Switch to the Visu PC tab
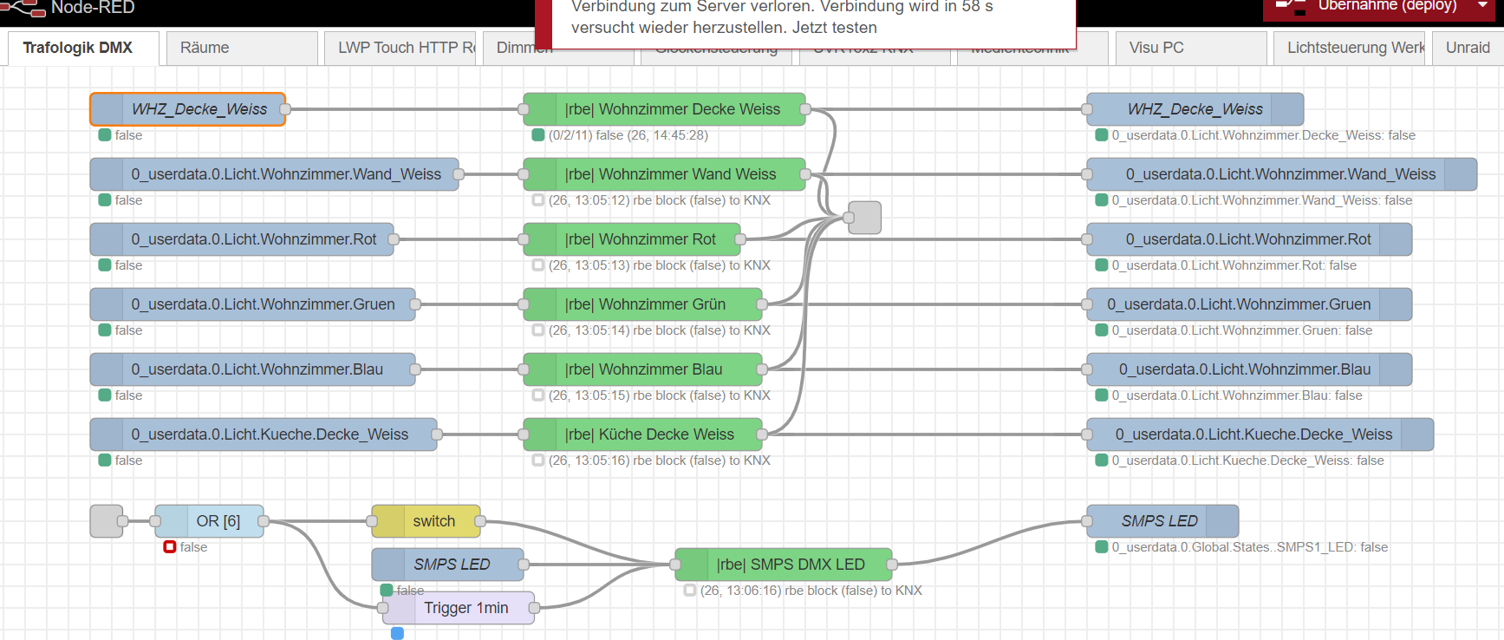This screenshot has height=640, width=1504. tap(1191, 48)
